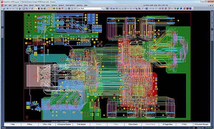Expand the Component Explorer side panel
Viewport: 214px width, 129px height.
point(2,19)
